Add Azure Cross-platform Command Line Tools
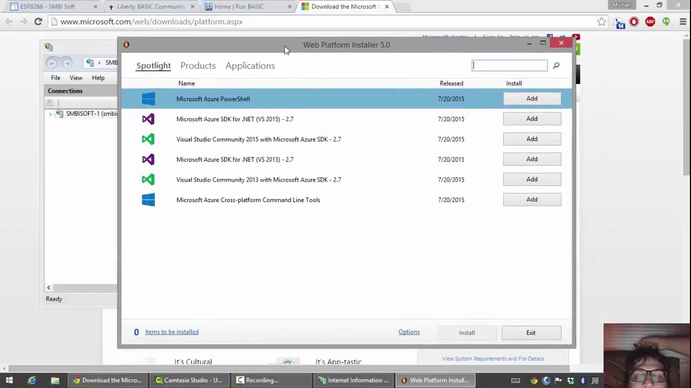 coord(532,199)
